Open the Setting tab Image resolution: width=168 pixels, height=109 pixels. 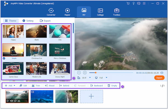coord(28,21)
